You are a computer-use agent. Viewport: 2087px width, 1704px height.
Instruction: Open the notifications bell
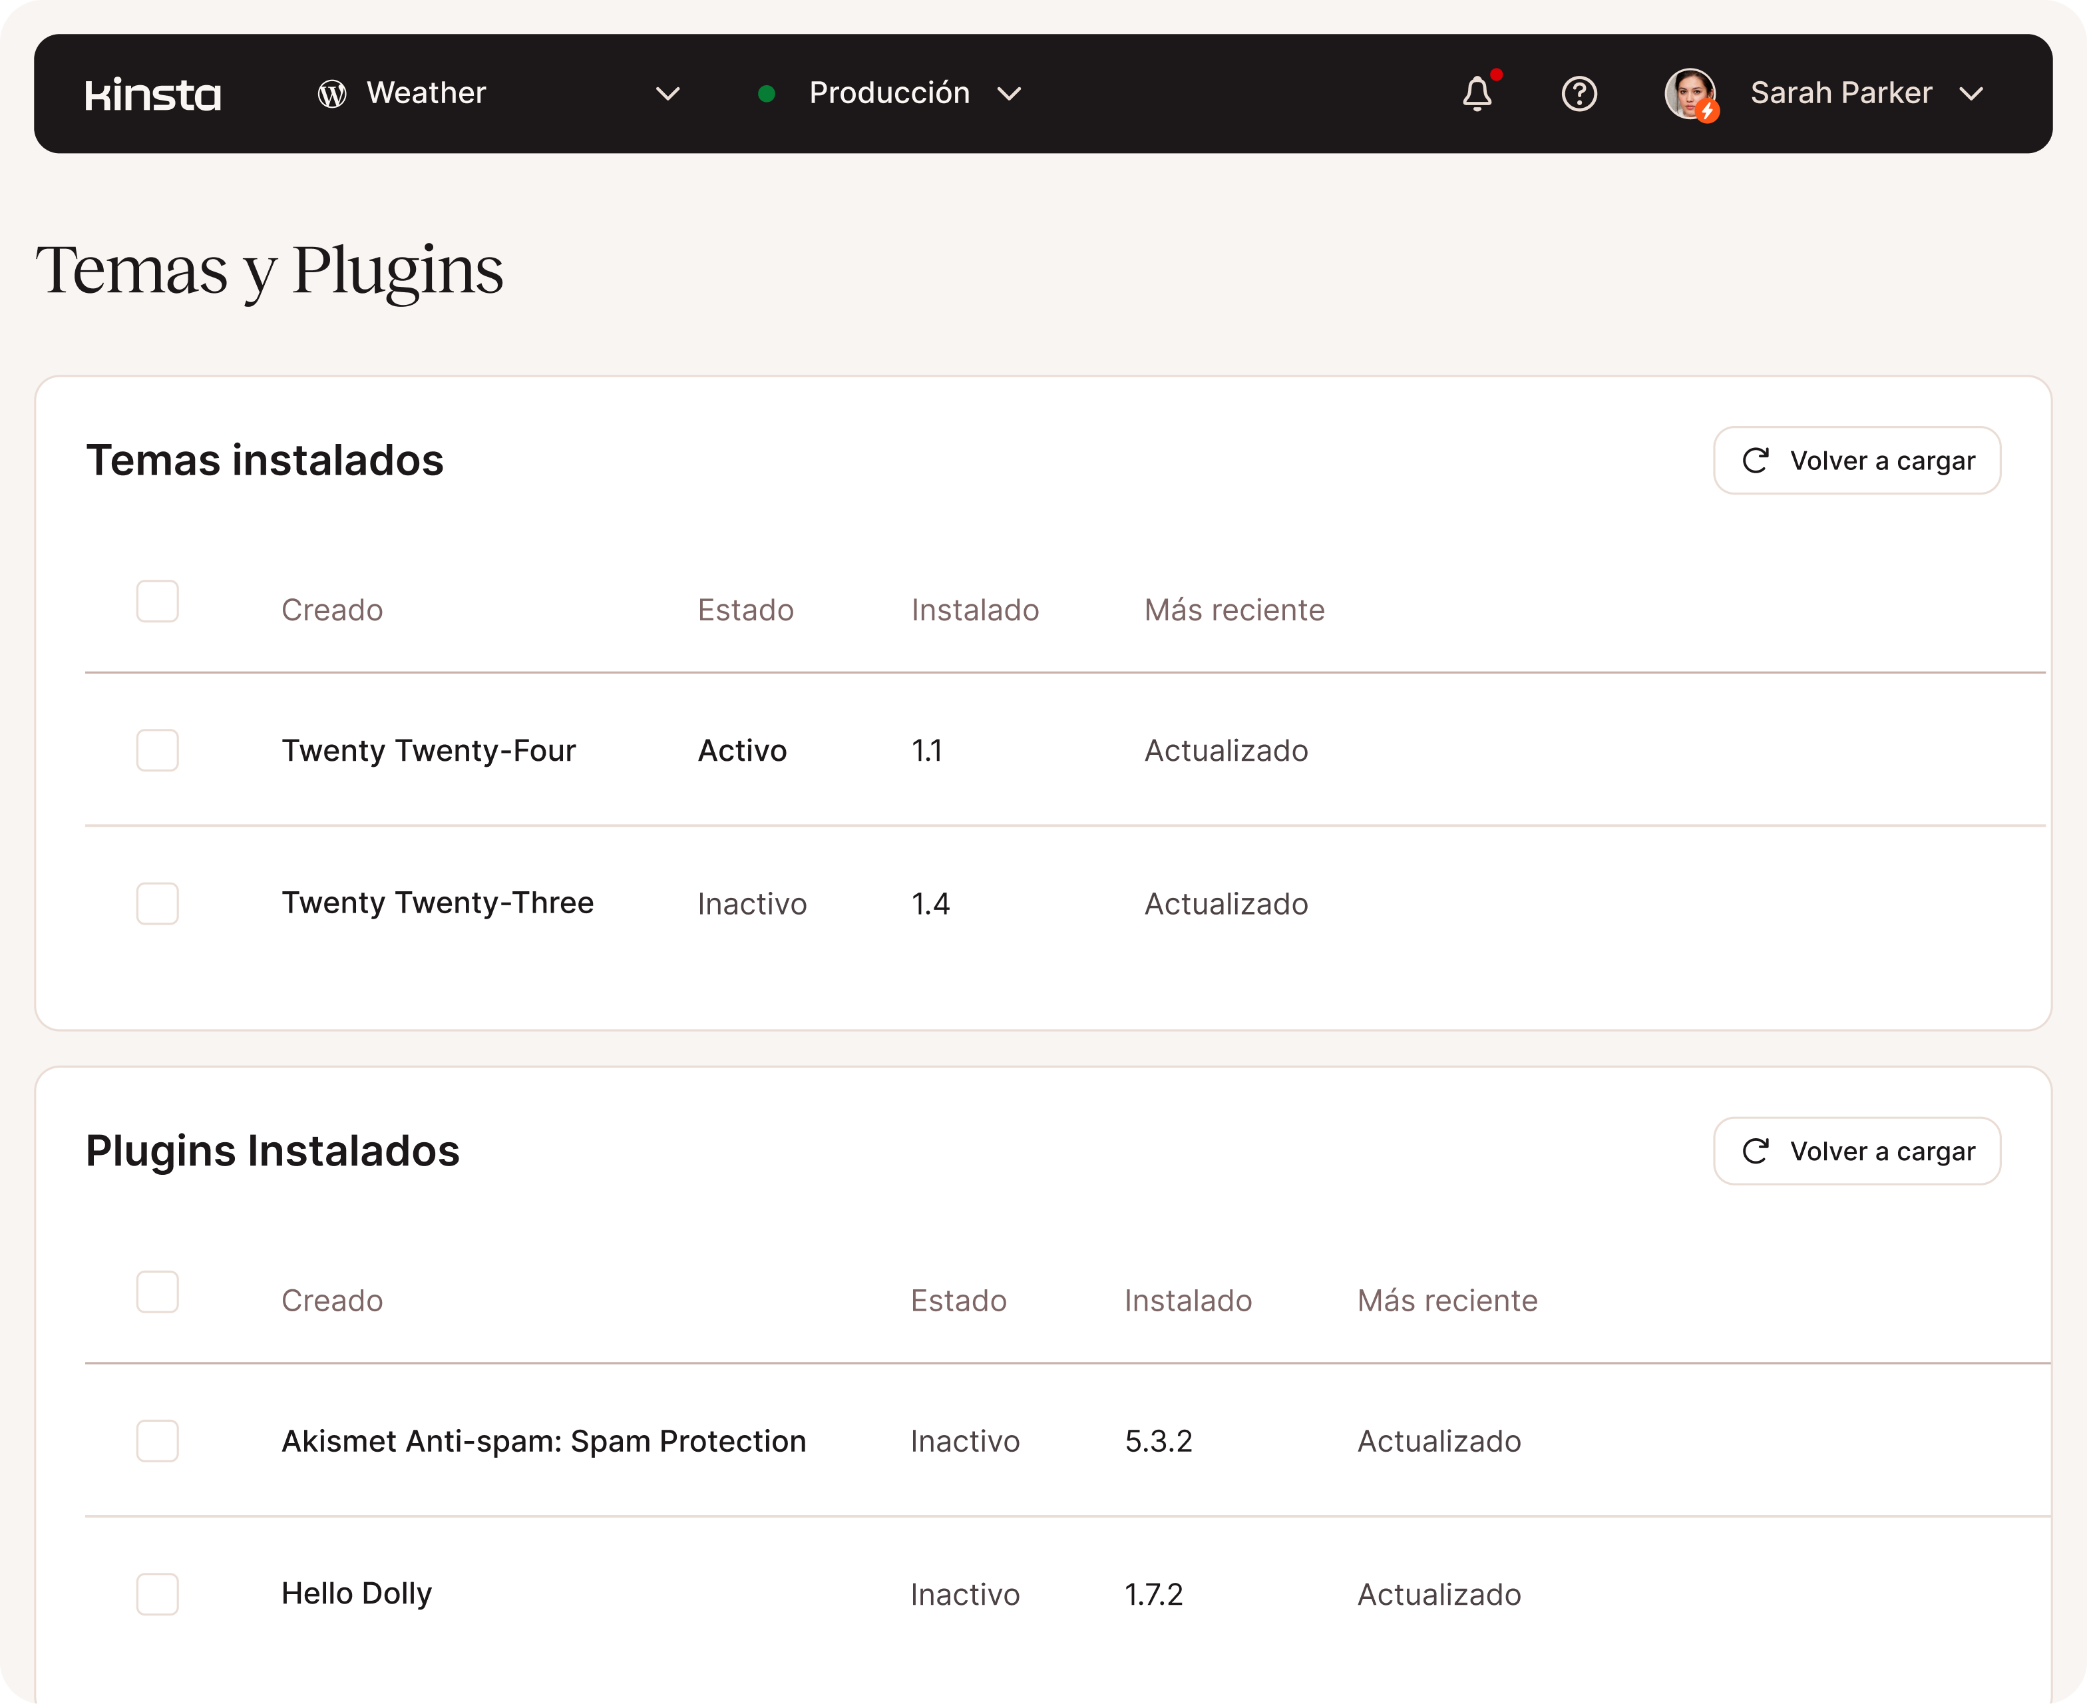point(1477,95)
